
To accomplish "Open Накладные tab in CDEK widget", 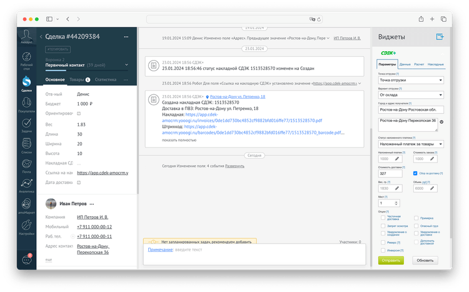I will click(435, 64).
